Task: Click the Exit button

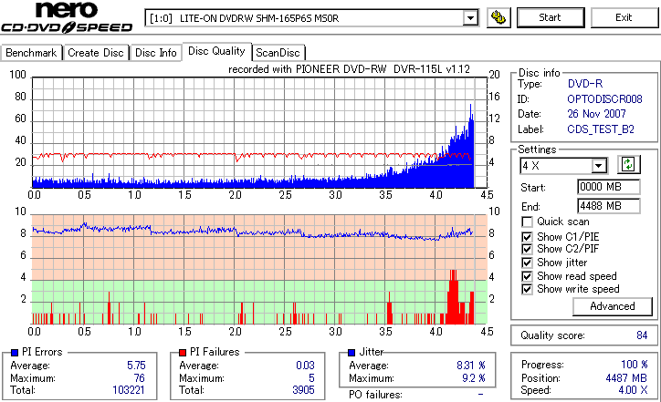Action: coord(624,17)
